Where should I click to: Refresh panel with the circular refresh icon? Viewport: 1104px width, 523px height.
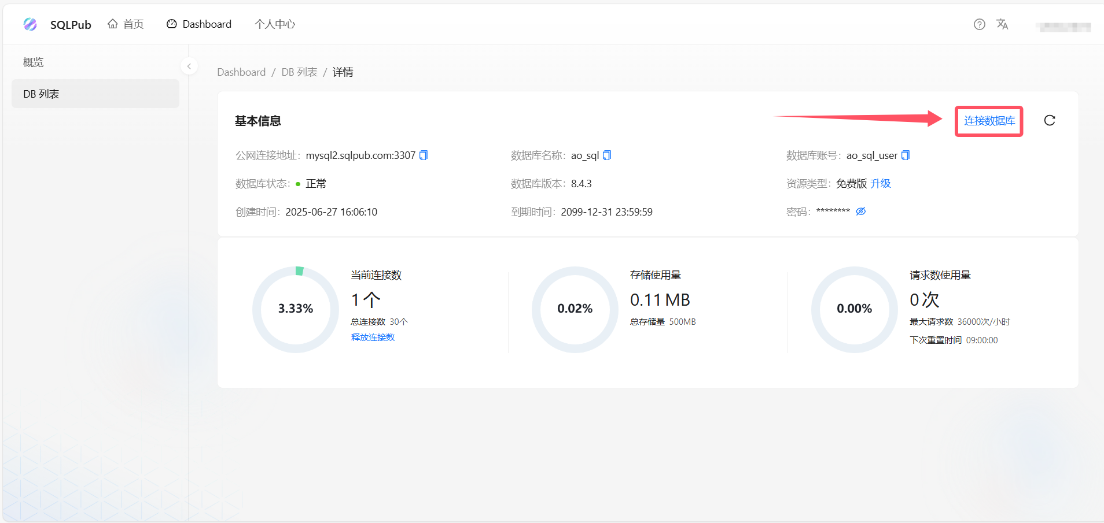coord(1050,121)
